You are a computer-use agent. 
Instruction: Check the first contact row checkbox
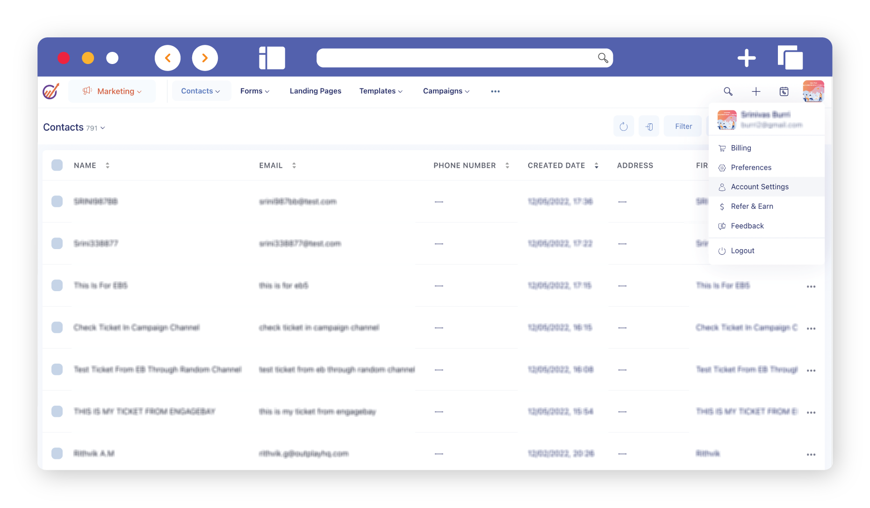coord(57,201)
